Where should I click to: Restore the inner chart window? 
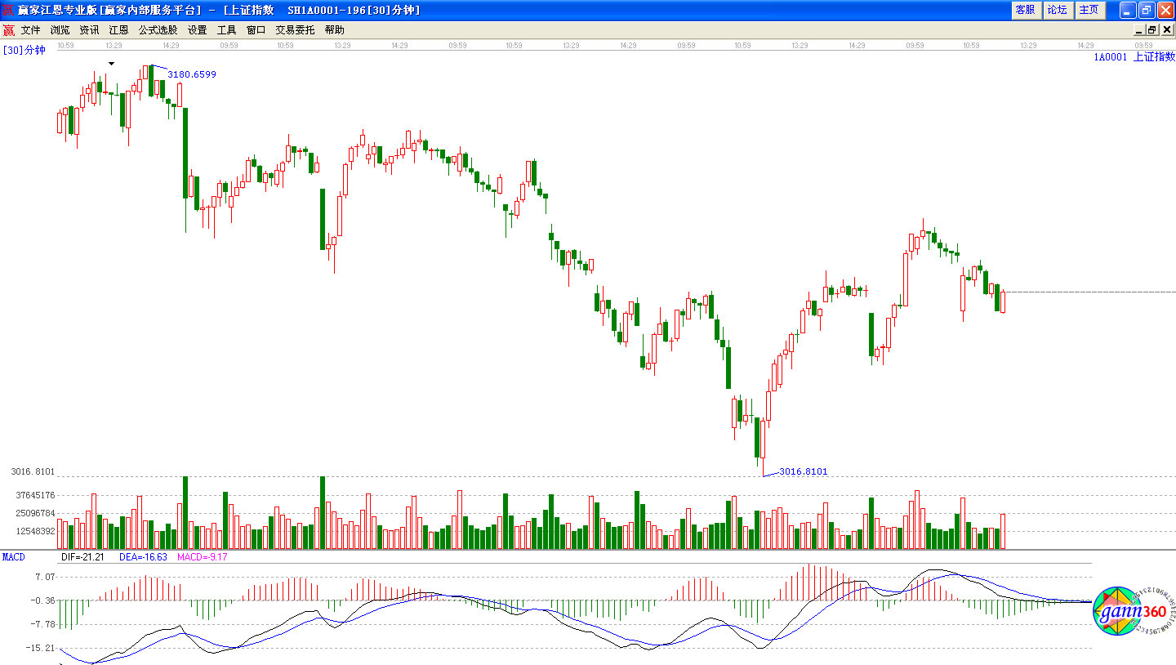coord(1152,30)
